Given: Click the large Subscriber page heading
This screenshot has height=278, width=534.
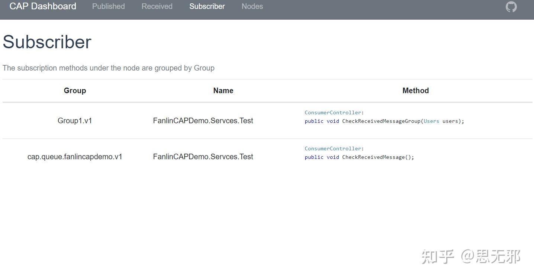Looking at the screenshot, I should click(x=47, y=42).
